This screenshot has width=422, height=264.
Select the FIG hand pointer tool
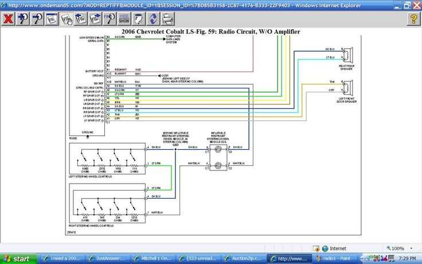(x=66, y=19)
